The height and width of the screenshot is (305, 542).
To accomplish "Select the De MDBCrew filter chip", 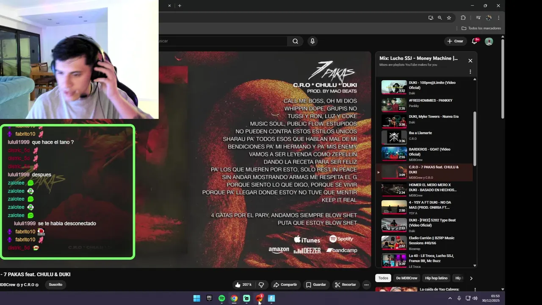I will [x=406, y=278].
